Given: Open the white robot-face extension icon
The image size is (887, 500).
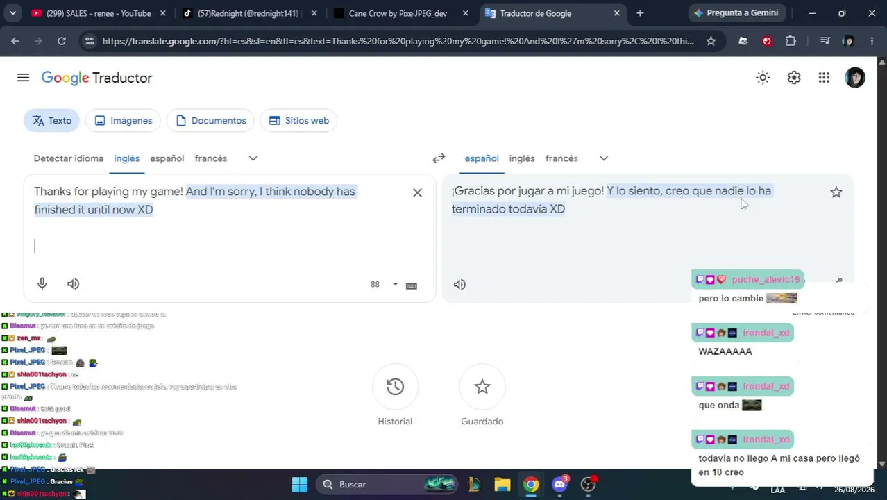Looking at the screenshot, I should 743,41.
